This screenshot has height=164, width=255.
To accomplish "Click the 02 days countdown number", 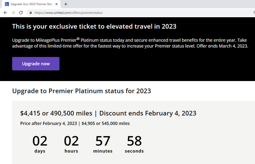I will pyautogui.click(x=40, y=141).
